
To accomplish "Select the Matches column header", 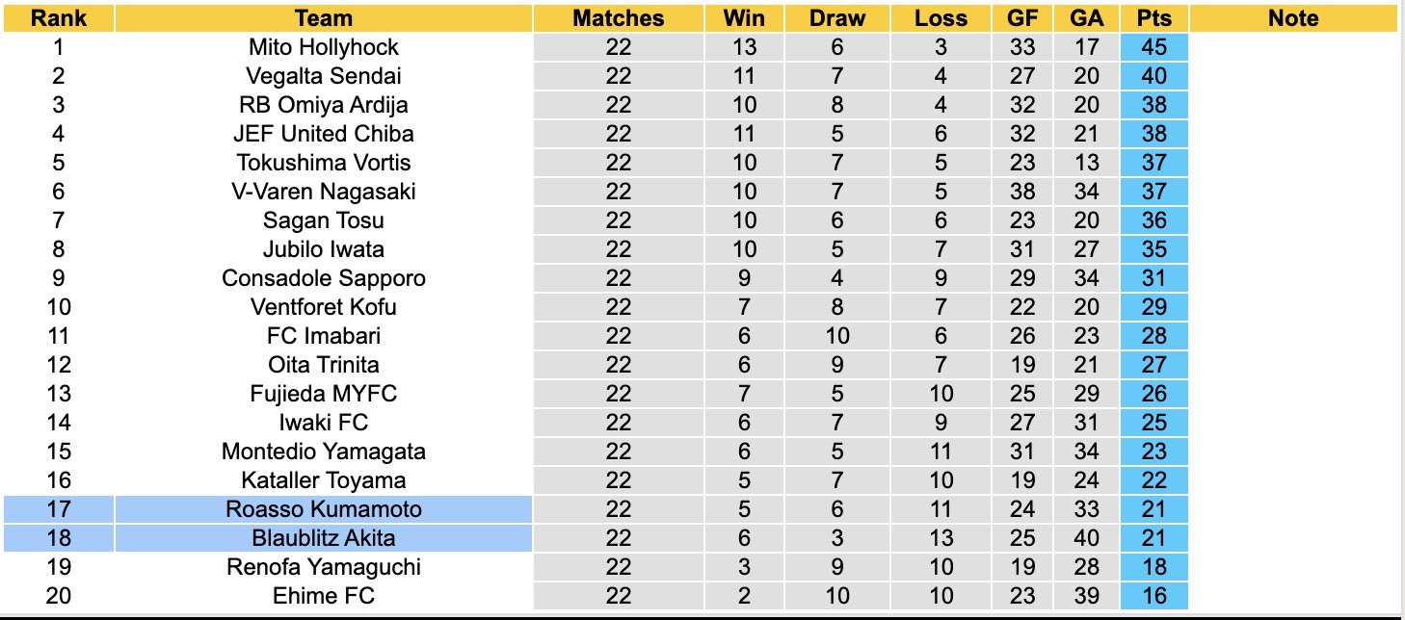I will [x=618, y=18].
